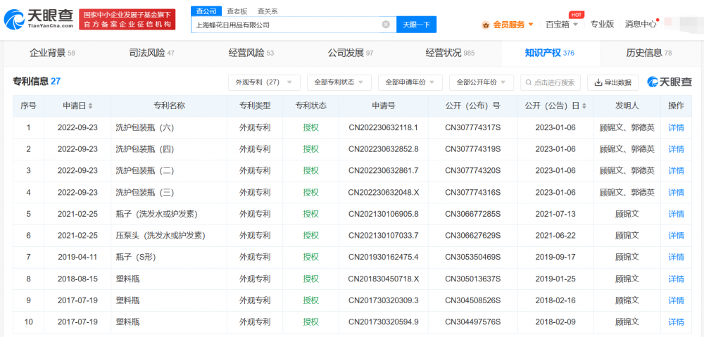The width and height of the screenshot is (704, 337).
Task: Open the design patent type dropdown
Action: [x=264, y=82]
